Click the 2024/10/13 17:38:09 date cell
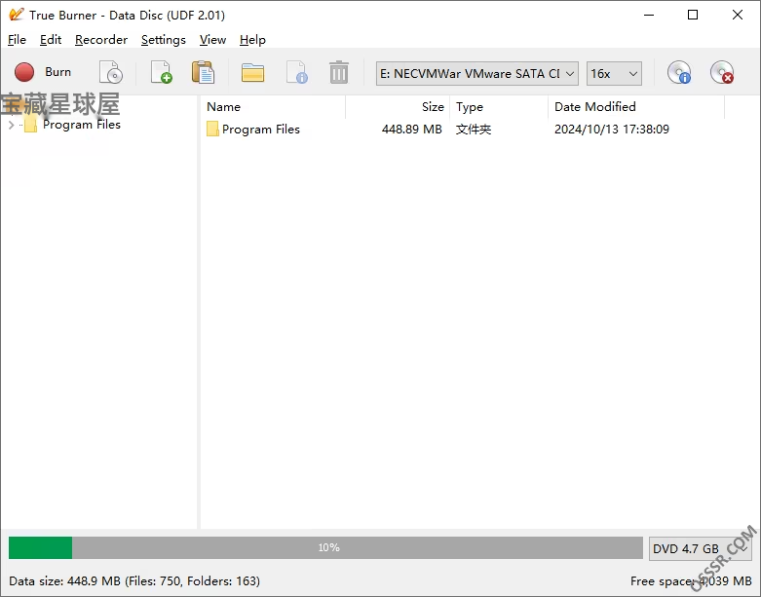Viewport: 761px width, 597px height. [x=612, y=129]
